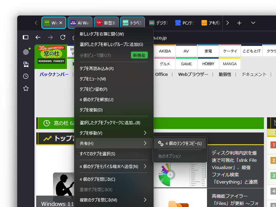Click ranking badge number 3
The image size is (276, 207).
(274, 176)
